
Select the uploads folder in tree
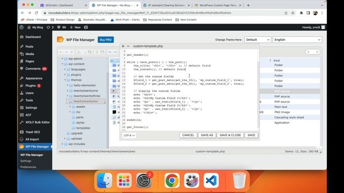(x=76, y=139)
